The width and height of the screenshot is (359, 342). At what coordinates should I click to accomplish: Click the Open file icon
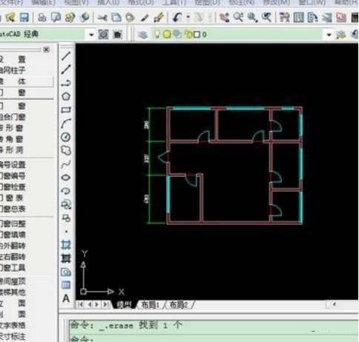[10, 18]
